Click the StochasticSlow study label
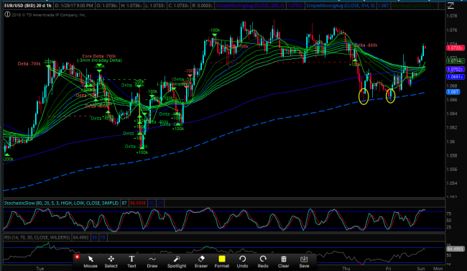This screenshot has height=271, width=467. pos(61,203)
